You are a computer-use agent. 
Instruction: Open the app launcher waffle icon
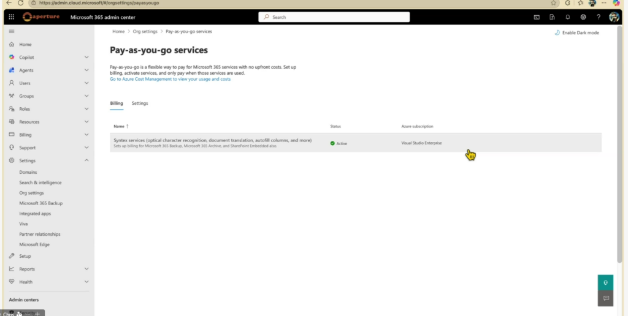tap(11, 17)
